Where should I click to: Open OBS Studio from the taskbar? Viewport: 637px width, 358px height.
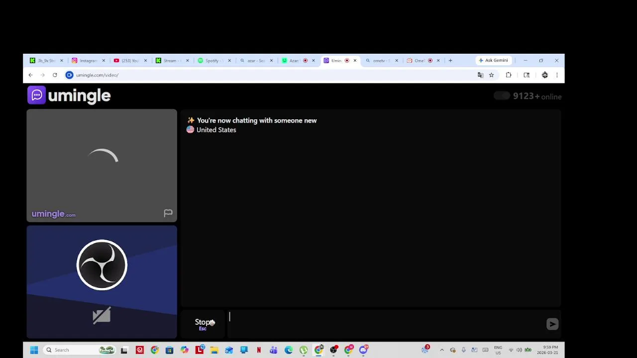[333, 350]
